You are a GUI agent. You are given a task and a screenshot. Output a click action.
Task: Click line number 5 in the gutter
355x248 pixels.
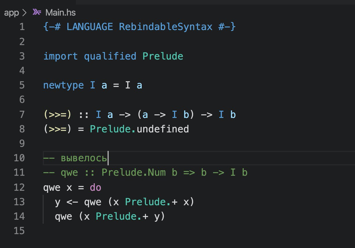tap(22, 85)
